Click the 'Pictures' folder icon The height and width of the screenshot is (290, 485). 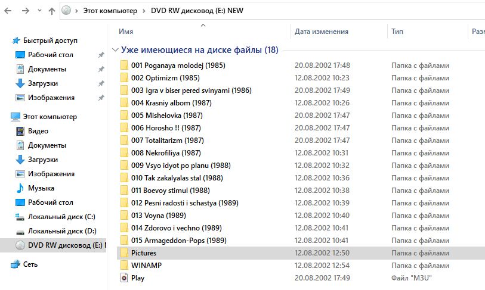tap(124, 253)
